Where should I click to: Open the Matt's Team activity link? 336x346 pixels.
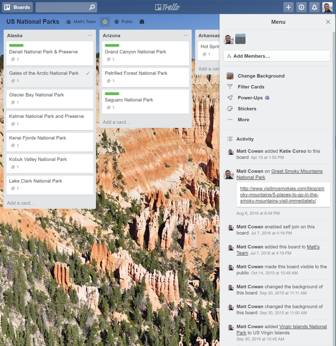click(278, 250)
